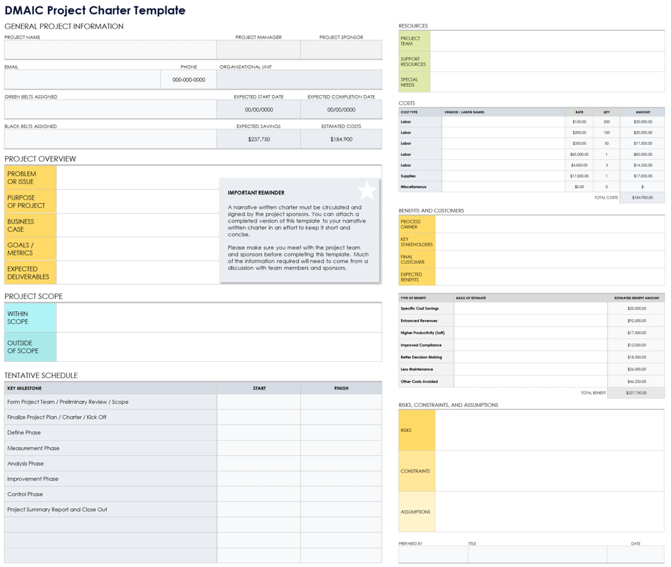Click the FINISH column header
The image size is (671, 567).
pyautogui.click(x=341, y=388)
